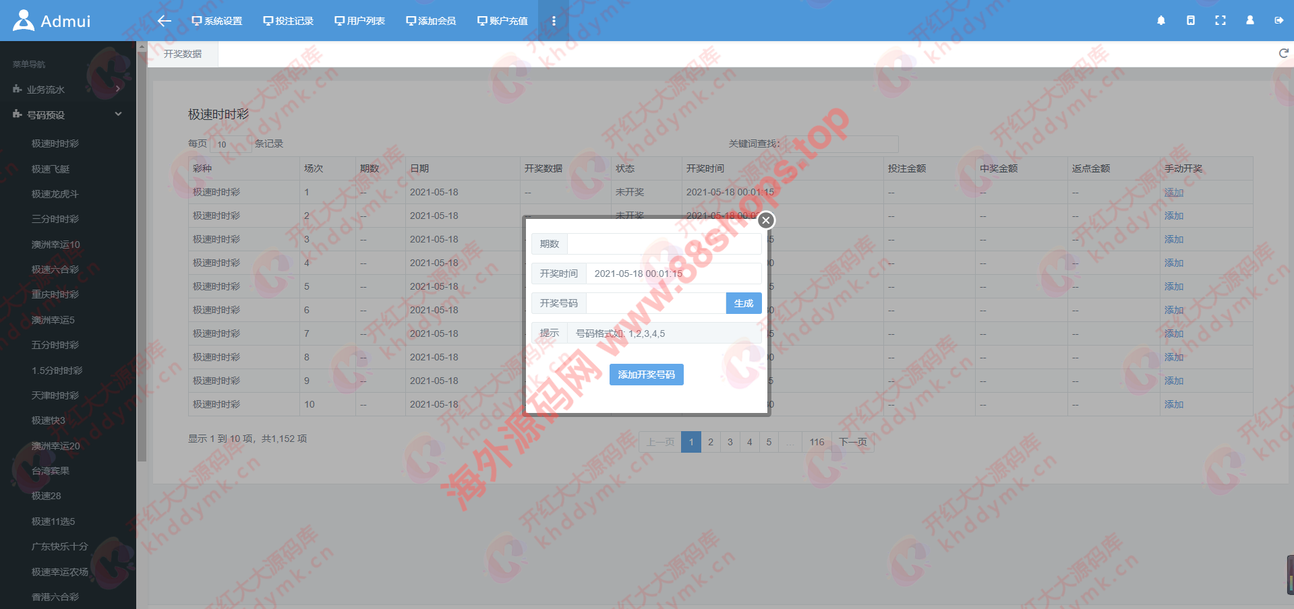Open the user profile icon in header

[x=1249, y=21]
